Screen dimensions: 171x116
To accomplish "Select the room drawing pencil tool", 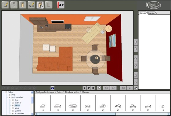I will pos(5,5).
